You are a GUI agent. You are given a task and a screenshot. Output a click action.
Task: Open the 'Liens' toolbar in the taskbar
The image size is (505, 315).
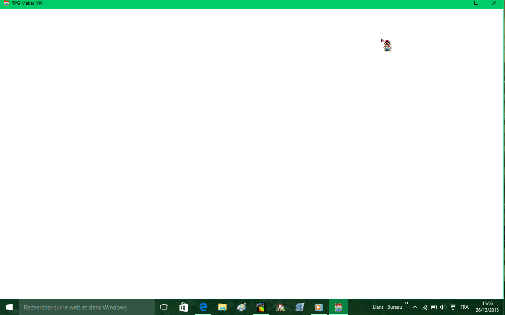[x=378, y=307]
